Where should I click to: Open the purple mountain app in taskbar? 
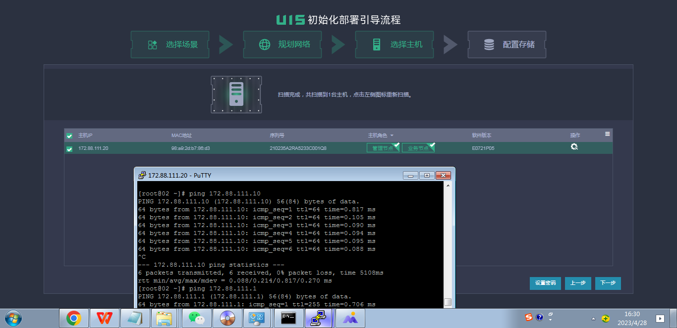tap(350, 318)
